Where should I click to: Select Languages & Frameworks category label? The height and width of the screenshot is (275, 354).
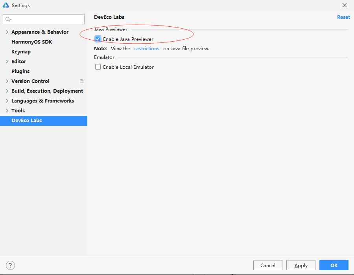(42, 101)
